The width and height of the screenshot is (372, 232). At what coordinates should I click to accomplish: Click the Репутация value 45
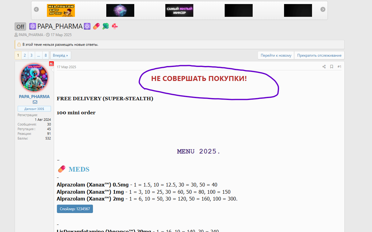[49, 129]
